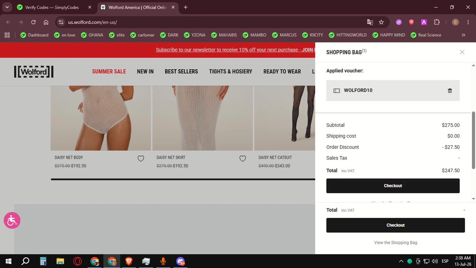The width and height of the screenshot is (476, 268).
Task: Open Windows taskbar search
Action: [25, 261]
